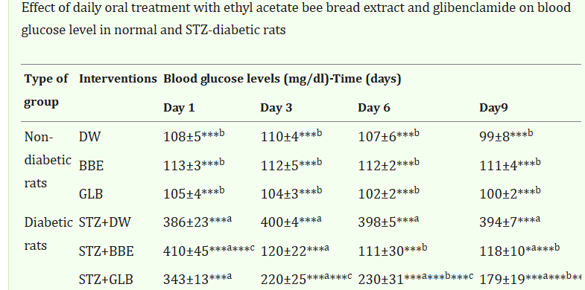
Task: Click the 'Blood glucose levels (mg/dl)-Time (days)' header
Action: 282,80
